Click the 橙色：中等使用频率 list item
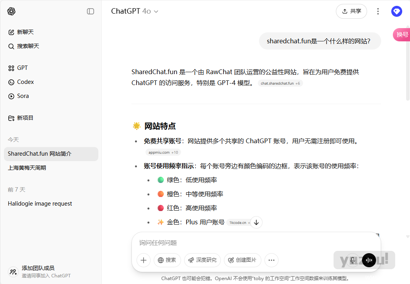The image size is (410, 284). tap(190, 194)
